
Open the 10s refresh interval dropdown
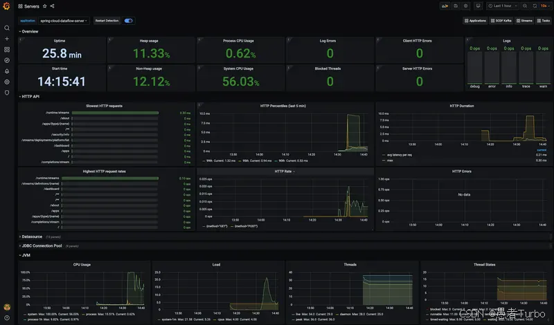tap(545, 6)
